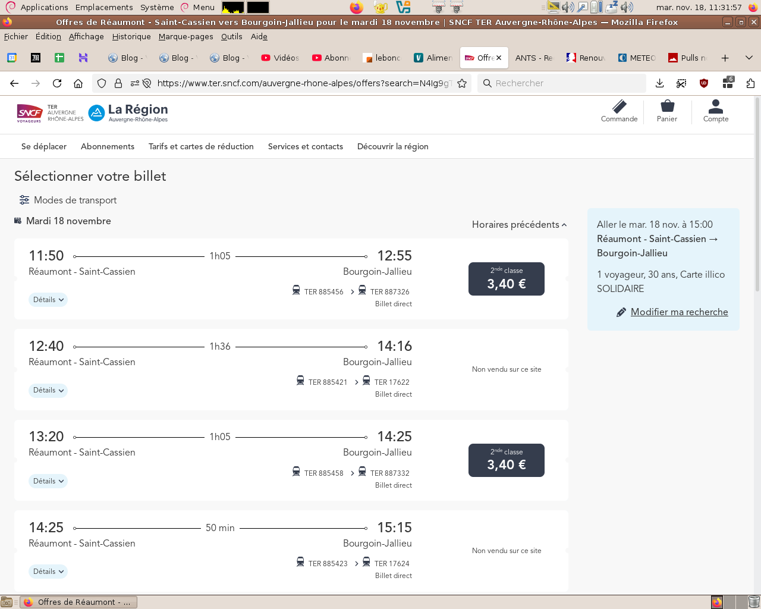Open Firefox downloads arrow icon
This screenshot has height=609, width=761.
coord(659,83)
